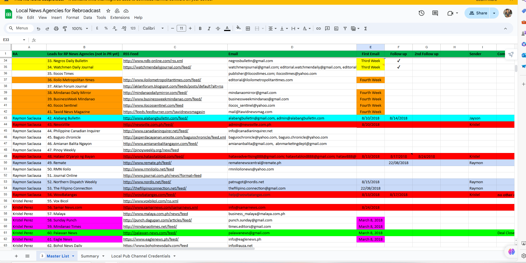The height and width of the screenshot is (263, 526).
Task: Start a Meet call from the camera icon
Action: [450, 13]
